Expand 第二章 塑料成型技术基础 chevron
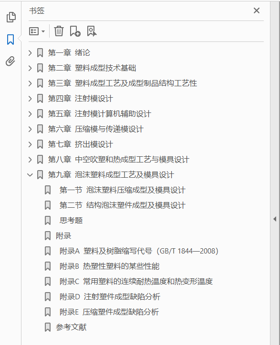The image size is (280, 345). 30,68
